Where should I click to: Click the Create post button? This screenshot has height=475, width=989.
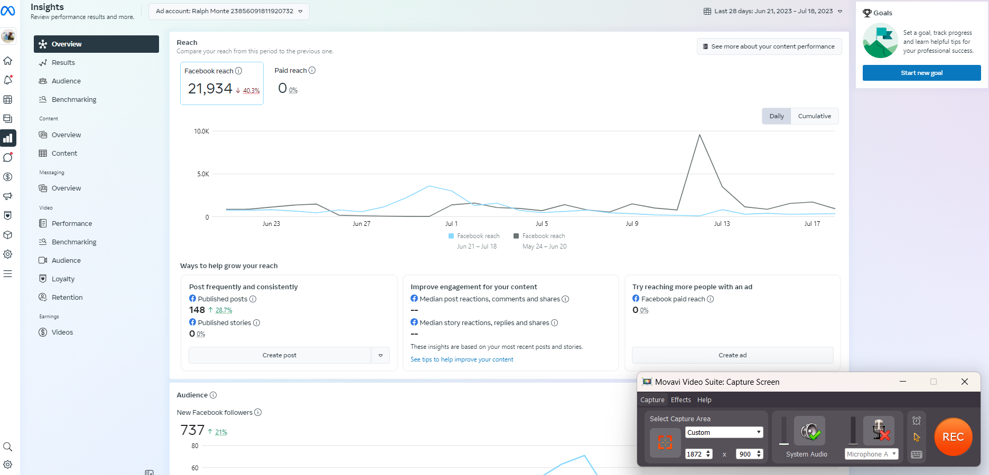279,355
